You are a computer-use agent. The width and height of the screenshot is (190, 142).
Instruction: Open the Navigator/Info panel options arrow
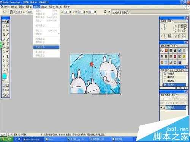(187, 21)
